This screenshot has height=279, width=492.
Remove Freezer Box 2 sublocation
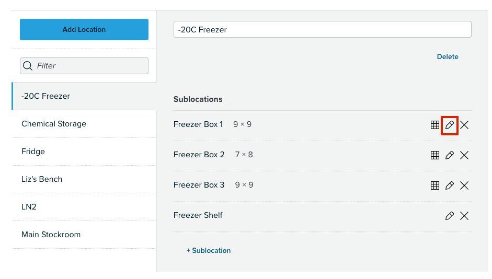click(464, 155)
